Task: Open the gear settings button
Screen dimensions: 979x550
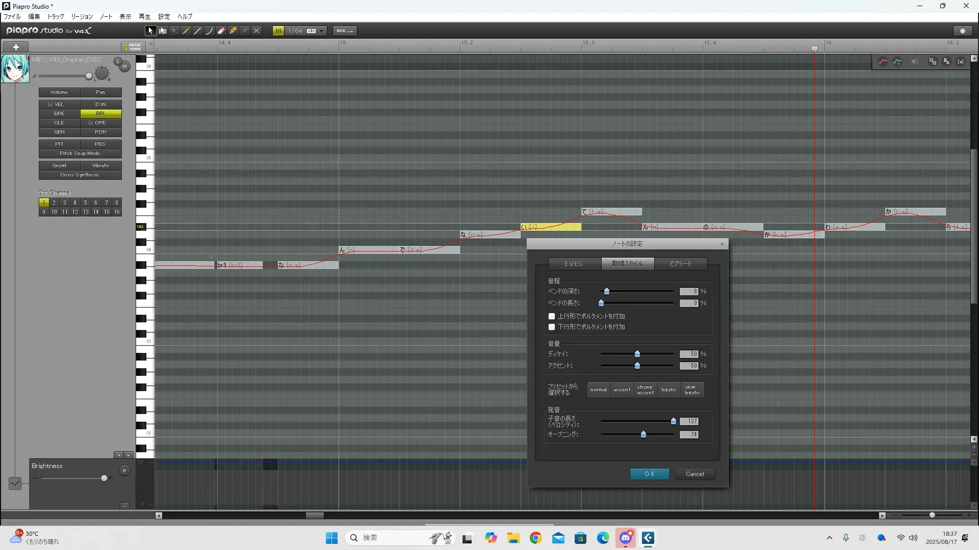Action: click(x=963, y=31)
